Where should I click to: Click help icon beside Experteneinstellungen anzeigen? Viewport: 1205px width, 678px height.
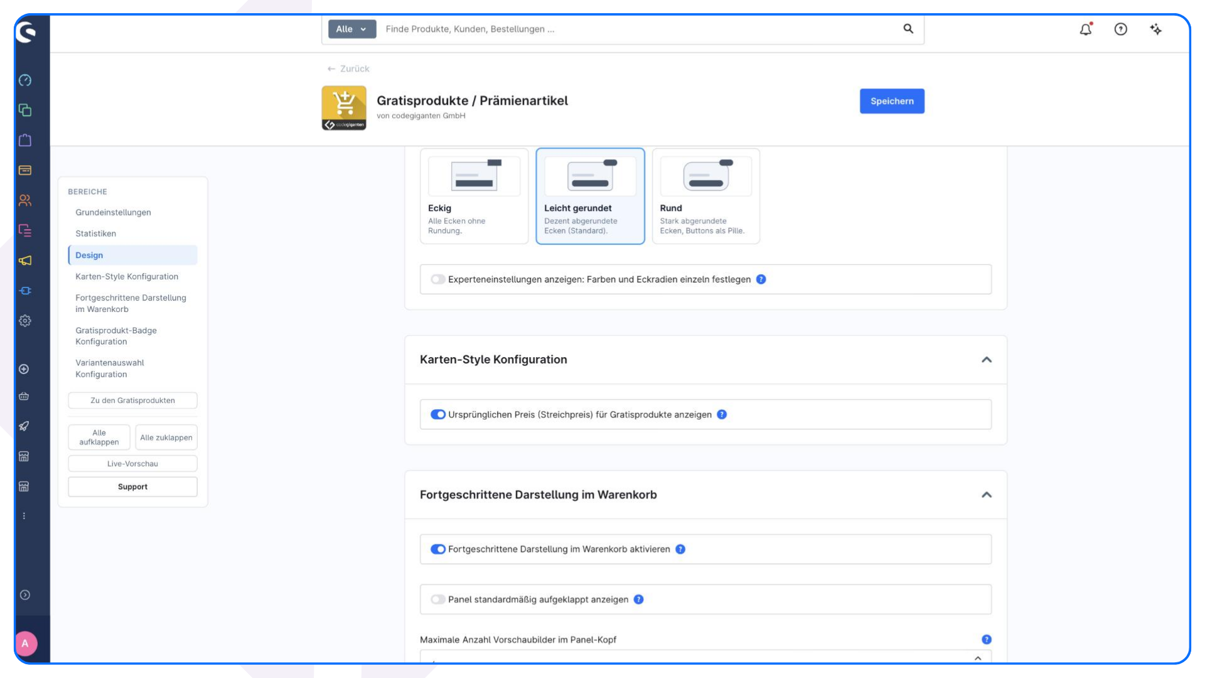pos(761,279)
